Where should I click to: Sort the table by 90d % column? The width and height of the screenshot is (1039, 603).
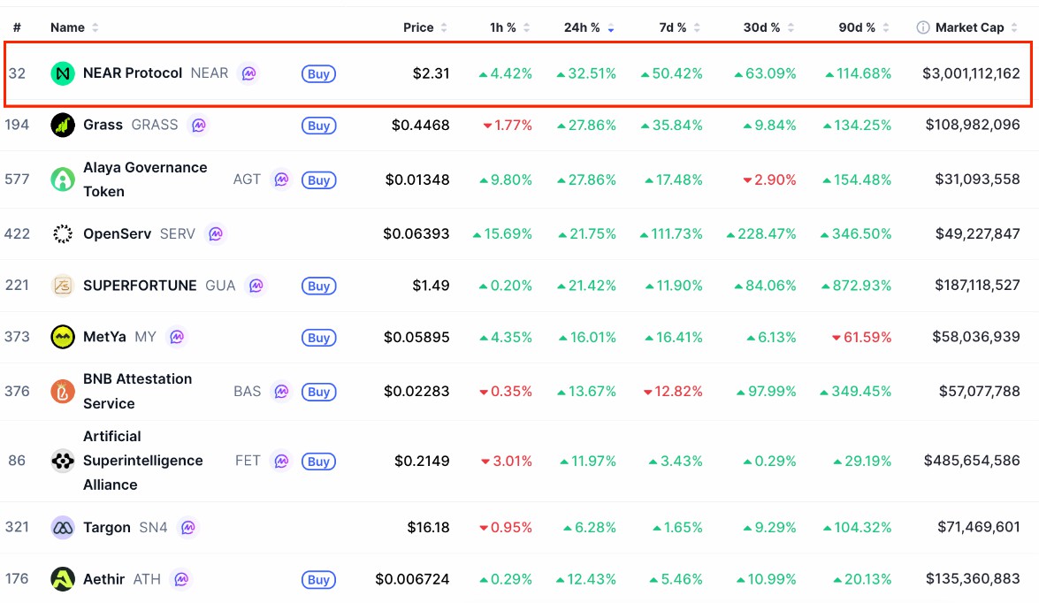863,27
